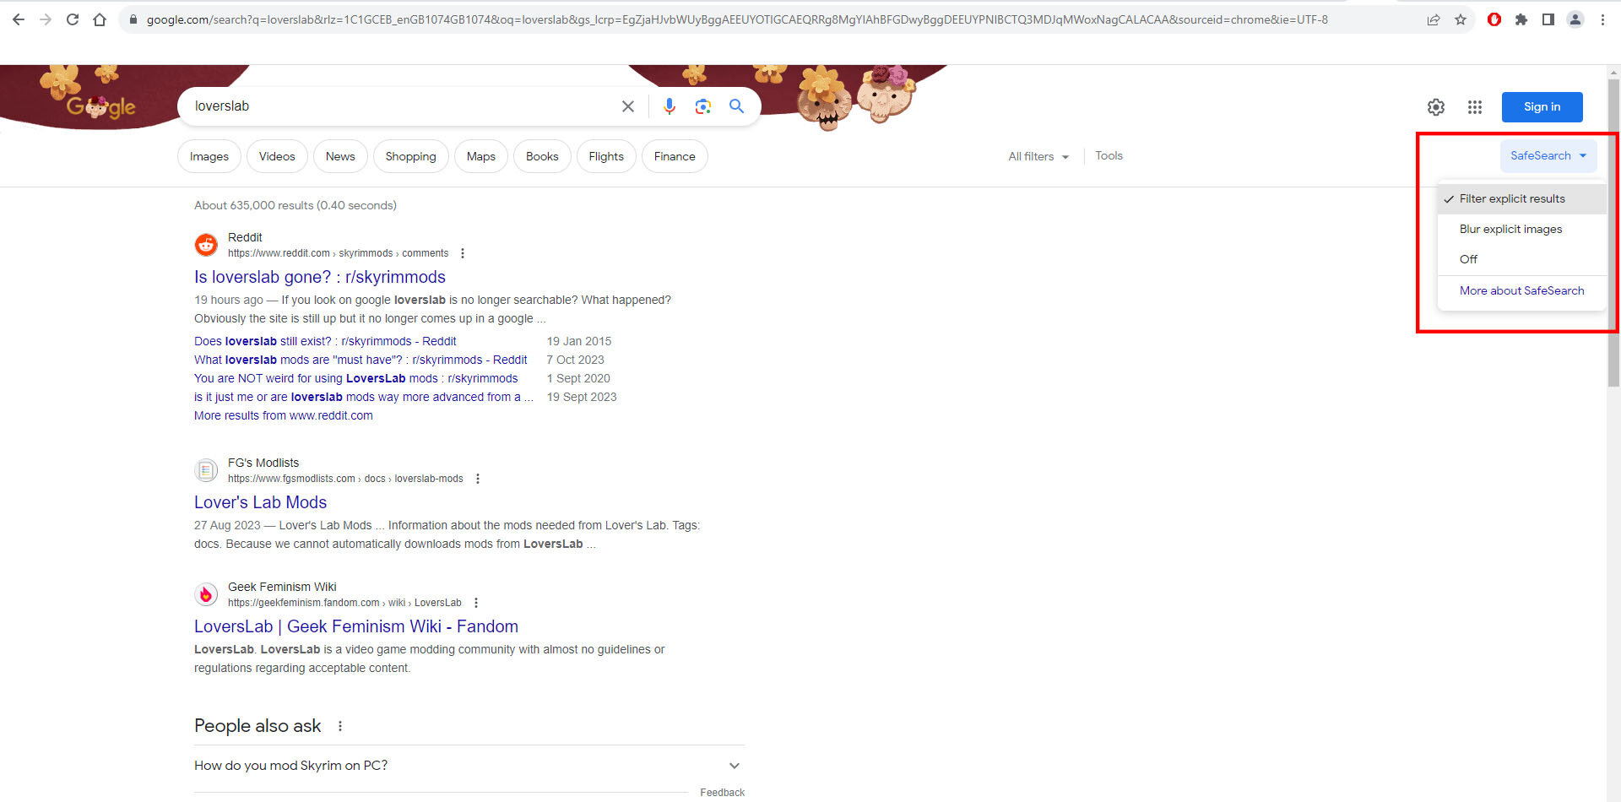Open the Tools options

(x=1109, y=156)
